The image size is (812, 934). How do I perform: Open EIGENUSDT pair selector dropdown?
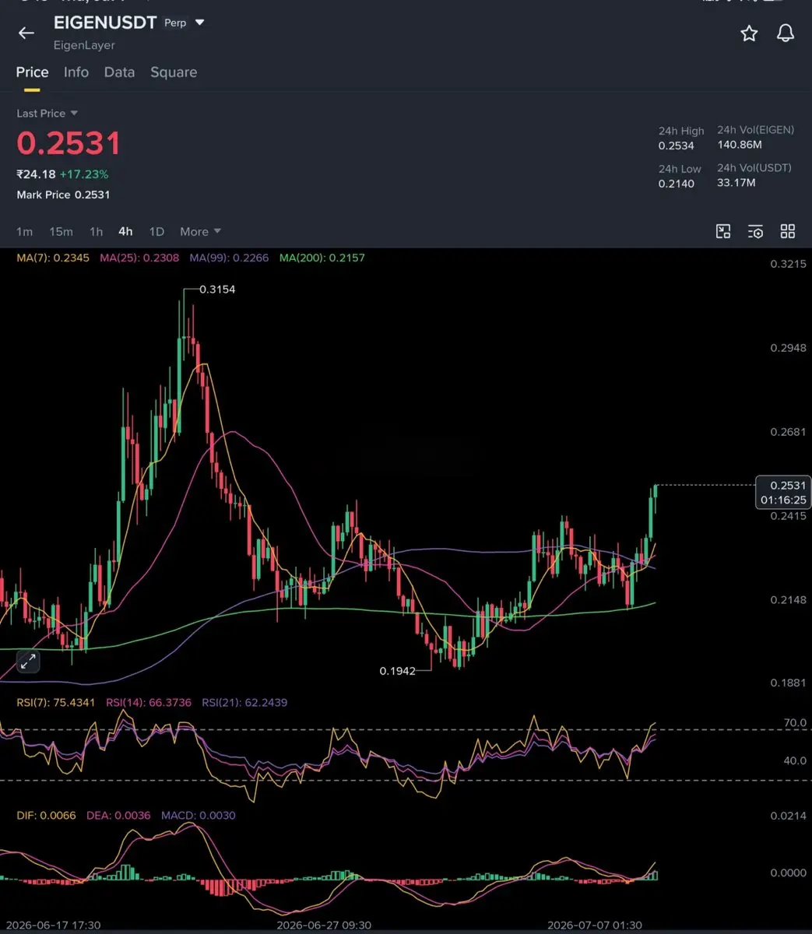[200, 23]
